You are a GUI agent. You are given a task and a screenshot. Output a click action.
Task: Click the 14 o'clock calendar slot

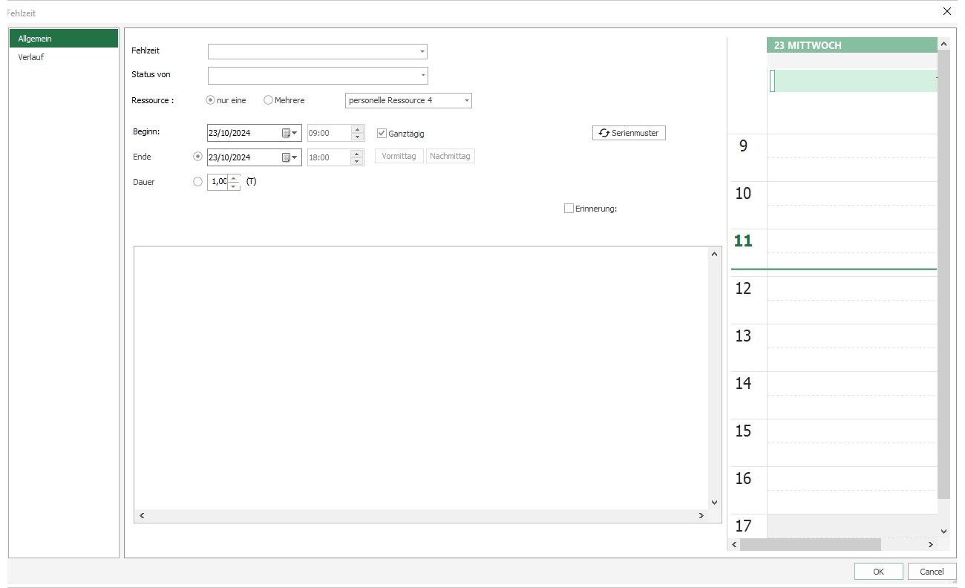click(x=851, y=384)
